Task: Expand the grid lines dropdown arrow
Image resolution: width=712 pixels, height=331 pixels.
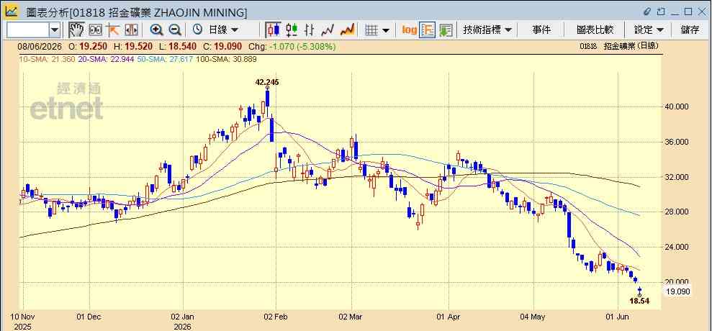Action: coord(386,30)
